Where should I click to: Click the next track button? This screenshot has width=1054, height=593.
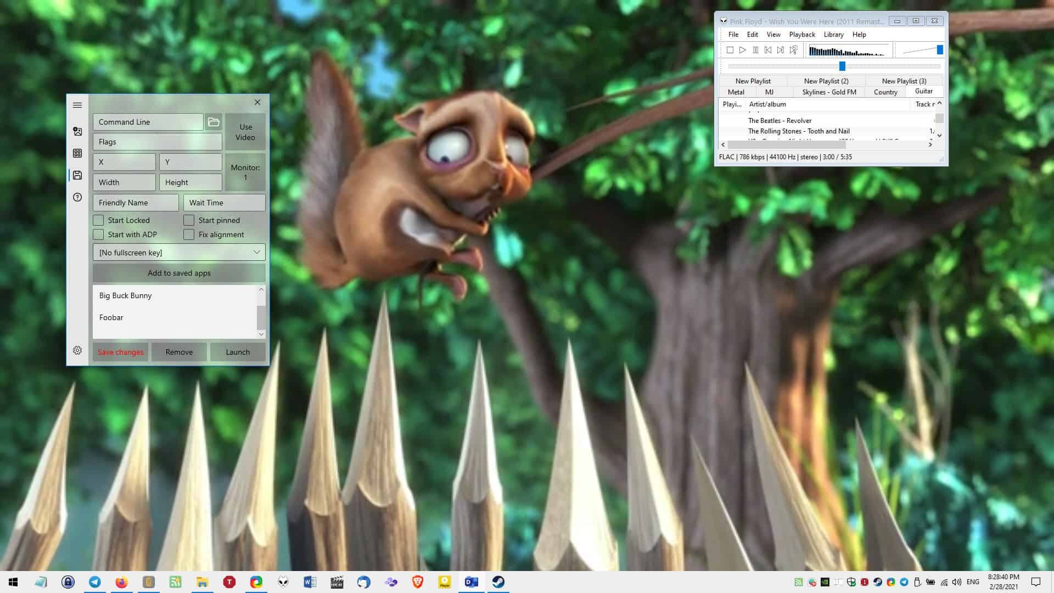coord(781,49)
